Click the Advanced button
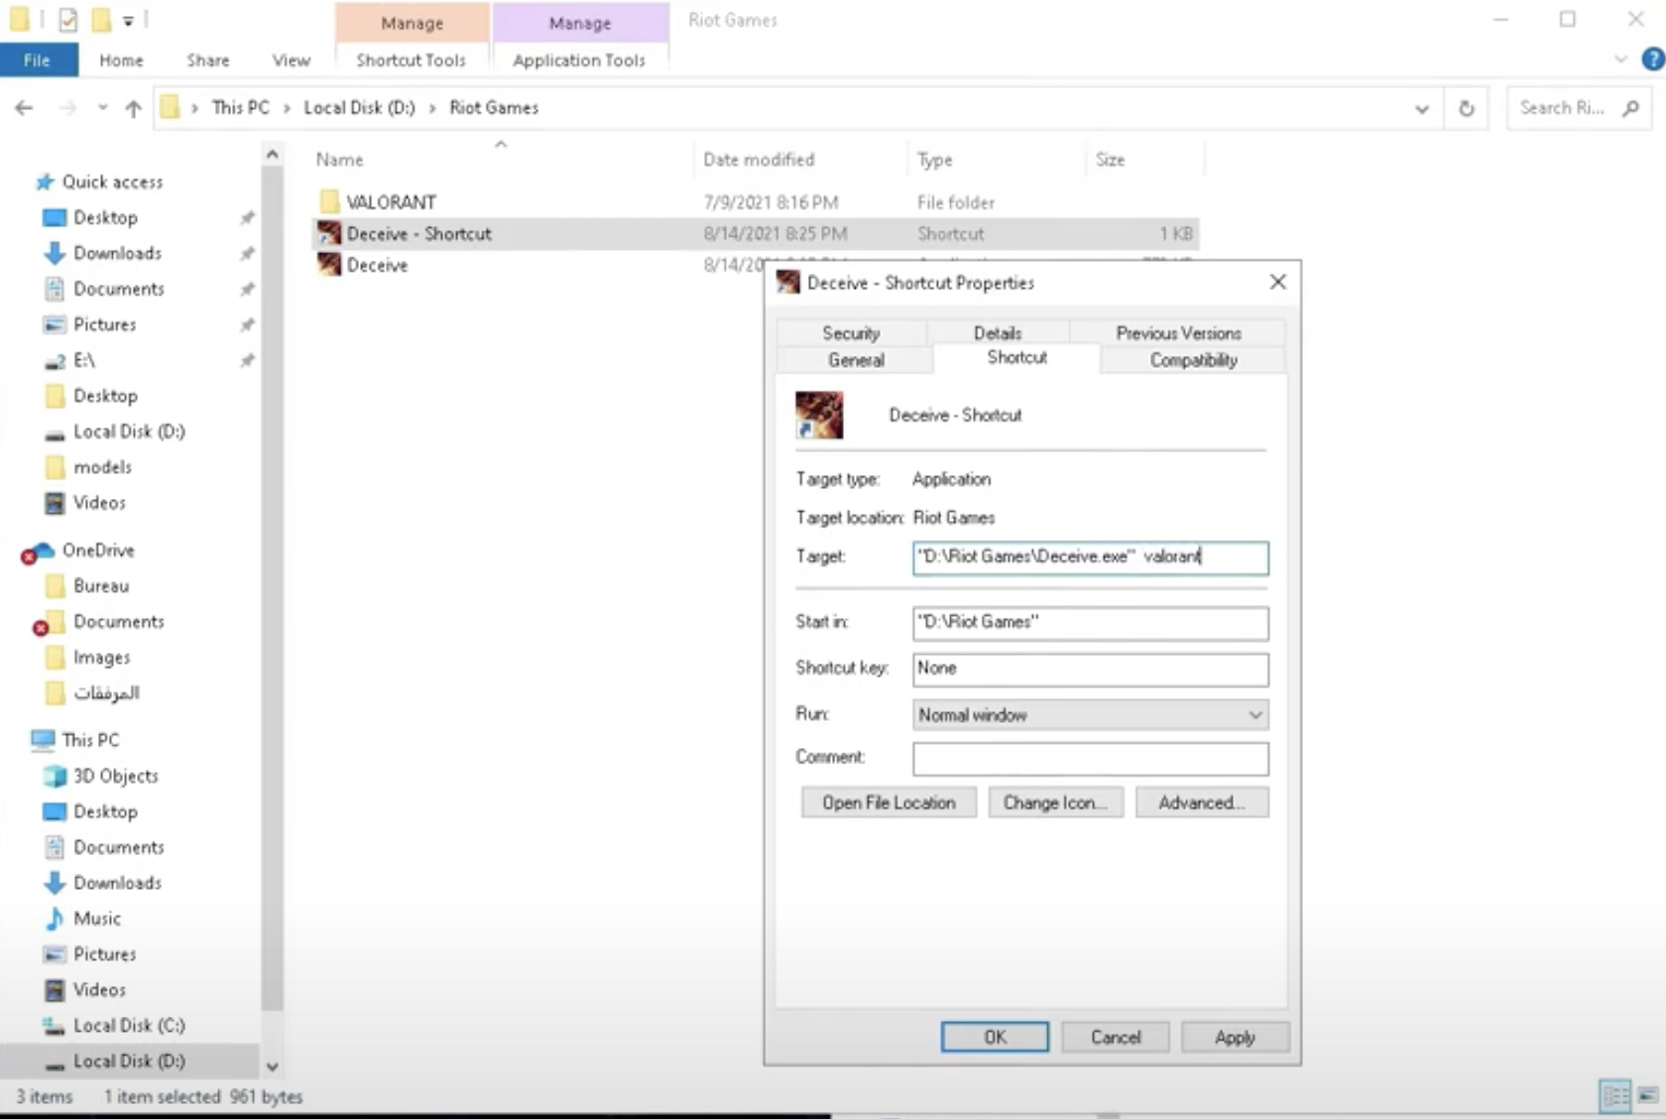 (1202, 803)
